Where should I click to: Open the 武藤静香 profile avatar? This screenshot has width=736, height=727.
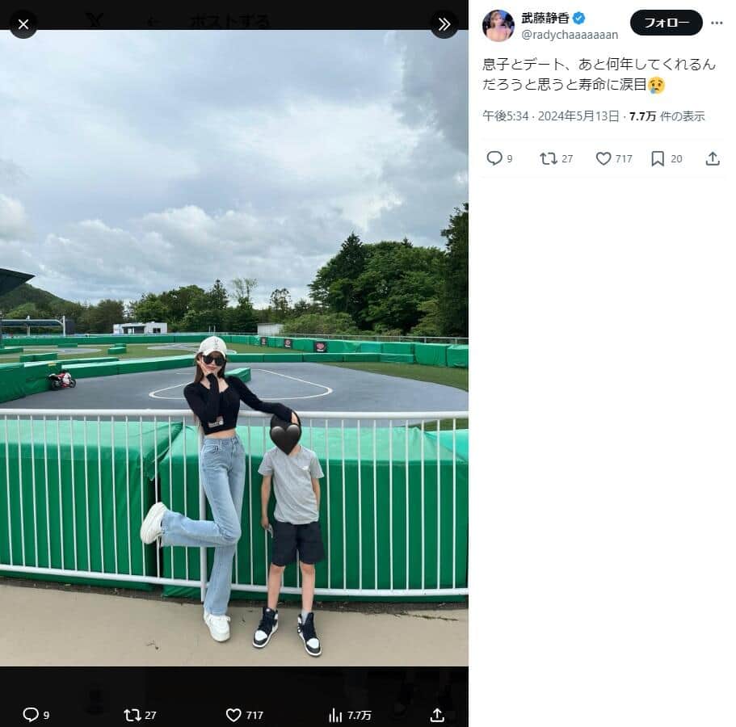pyautogui.click(x=498, y=26)
